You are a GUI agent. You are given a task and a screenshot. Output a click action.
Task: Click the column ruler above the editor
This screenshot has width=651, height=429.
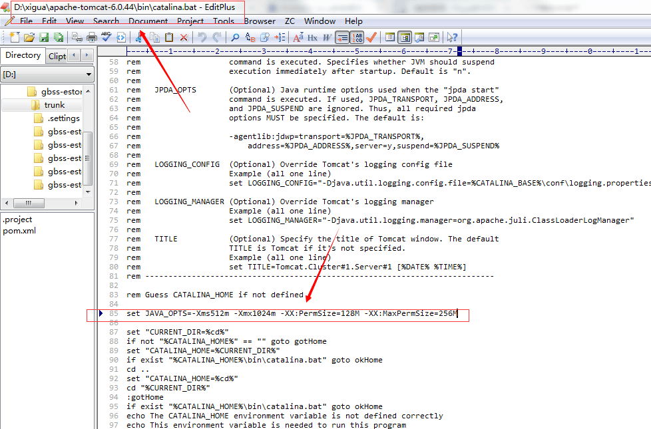pyautogui.click(x=388, y=51)
